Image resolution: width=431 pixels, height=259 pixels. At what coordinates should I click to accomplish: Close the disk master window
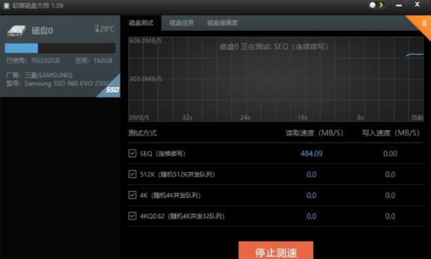pos(417,5)
